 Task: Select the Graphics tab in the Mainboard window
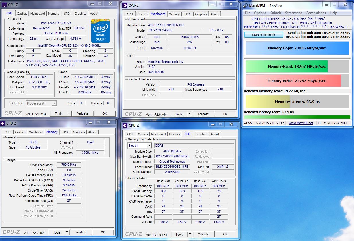[x=201, y=14]
